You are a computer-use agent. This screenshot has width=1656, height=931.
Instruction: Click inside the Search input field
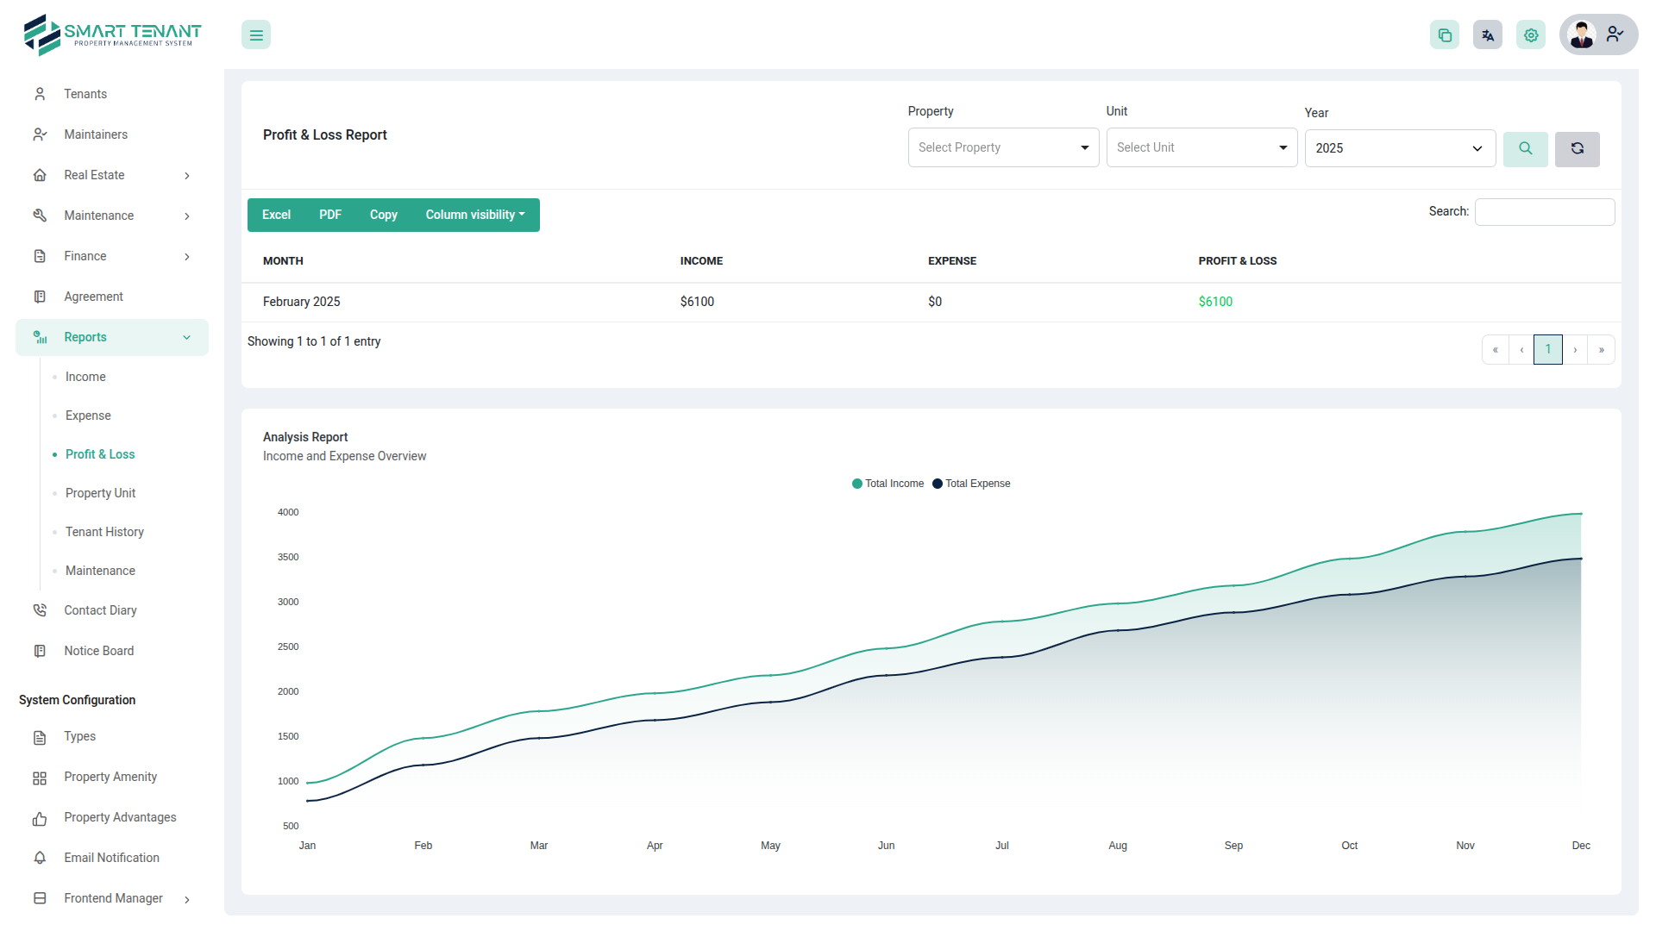pos(1544,212)
